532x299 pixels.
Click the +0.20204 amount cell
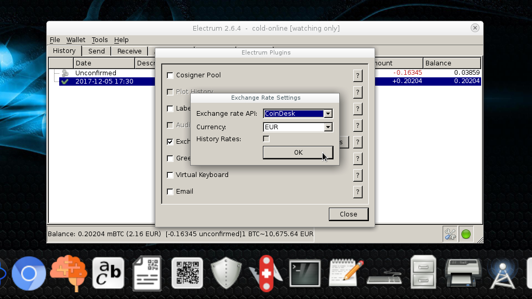(407, 81)
